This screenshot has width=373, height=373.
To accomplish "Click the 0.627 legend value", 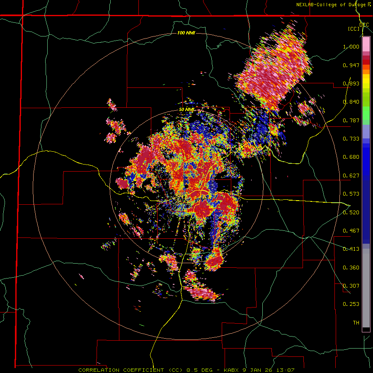I will pos(351,176).
